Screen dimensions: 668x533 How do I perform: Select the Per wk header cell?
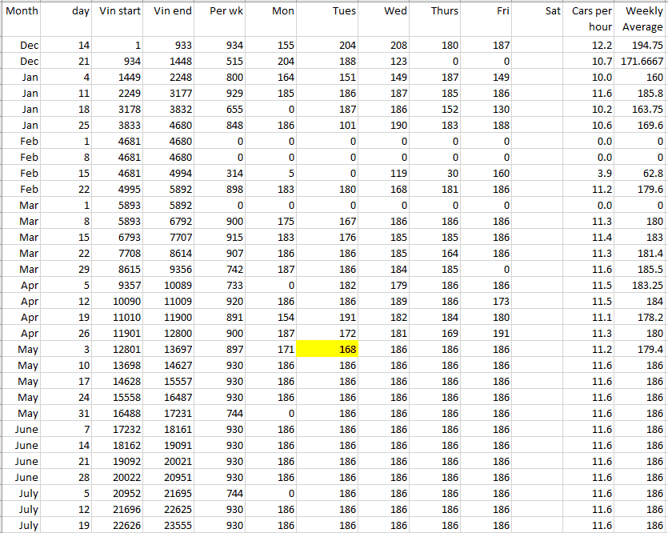pyautogui.click(x=221, y=11)
